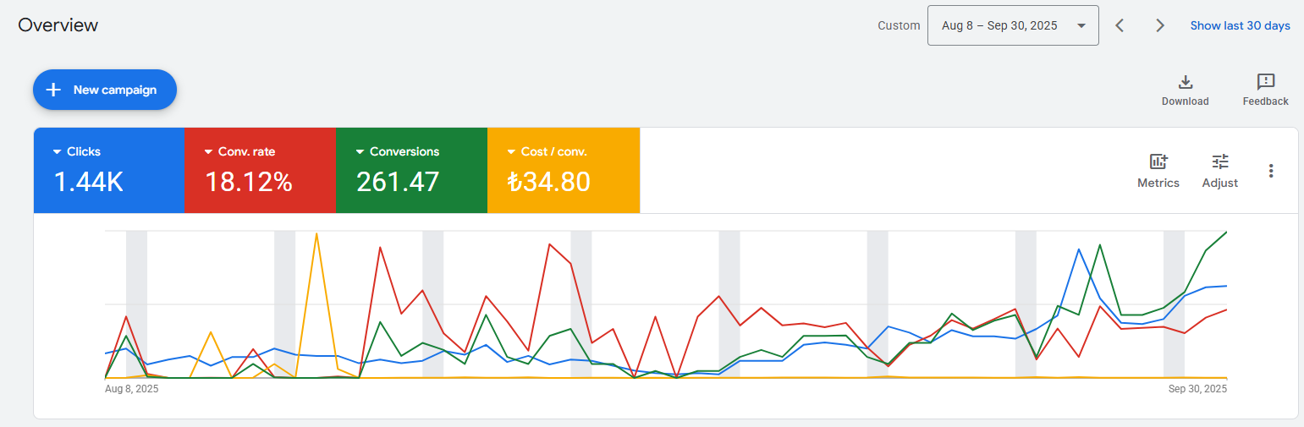Click the Adjust sliders icon

pos(1220,161)
